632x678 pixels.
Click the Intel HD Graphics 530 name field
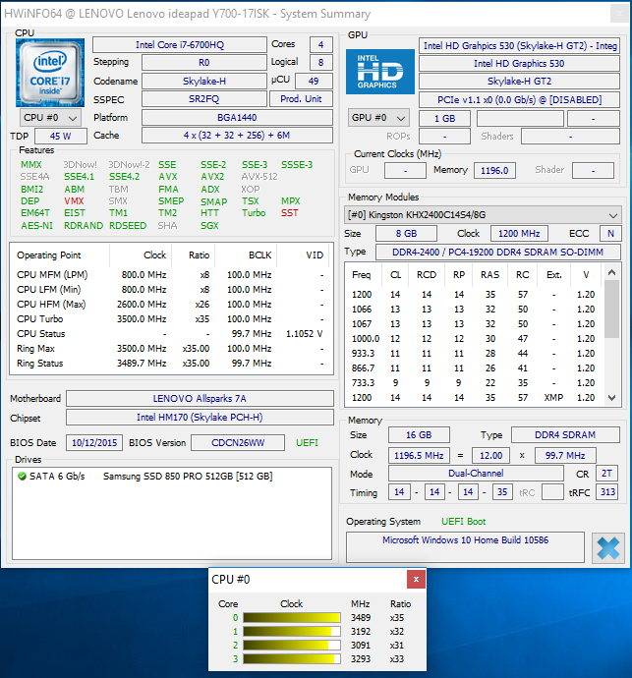519,64
